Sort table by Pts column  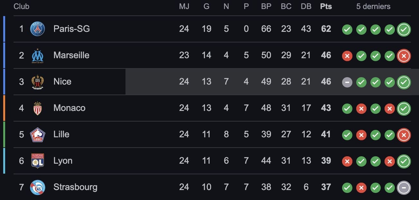326,6
